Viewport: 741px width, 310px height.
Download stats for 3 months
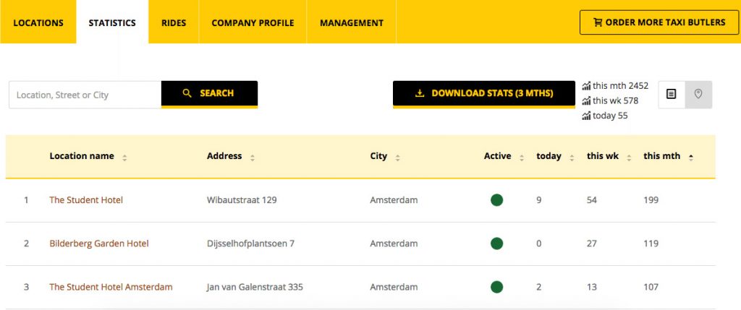[483, 94]
